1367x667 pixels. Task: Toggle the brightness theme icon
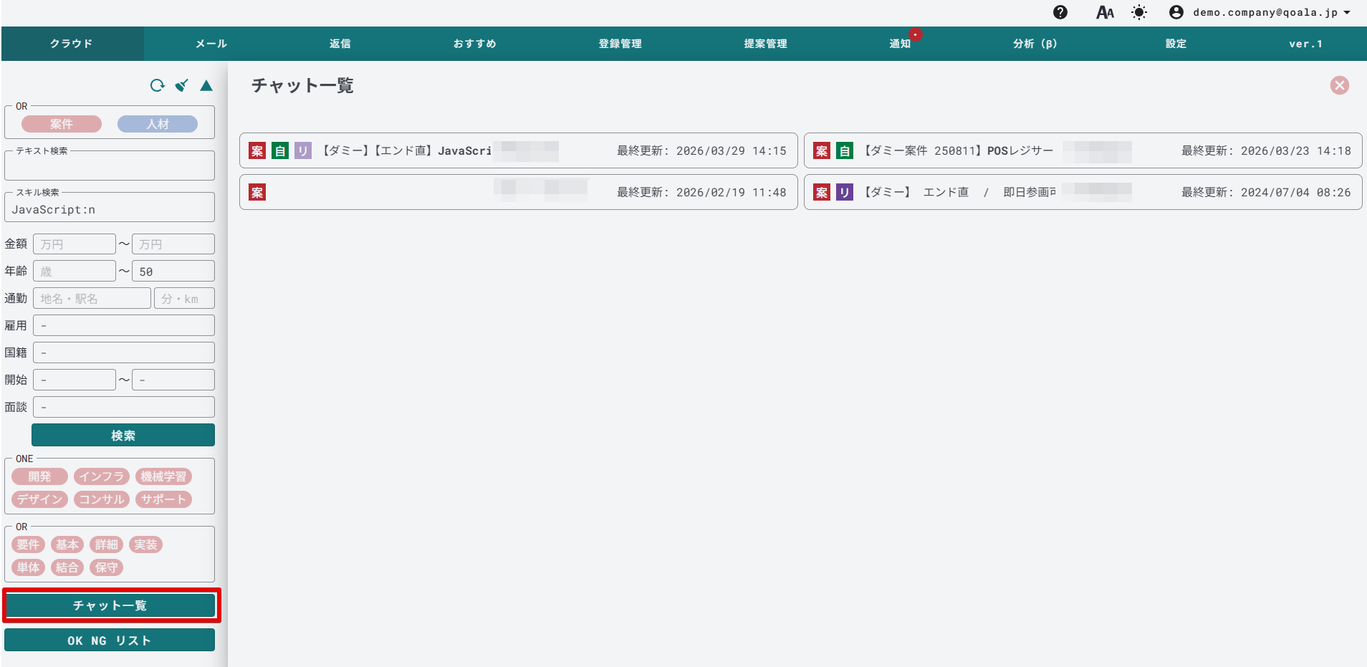coord(1139,12)
